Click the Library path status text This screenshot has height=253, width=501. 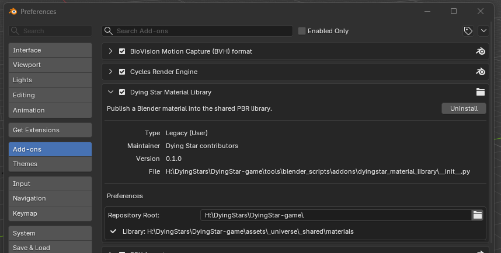pyautogui.click(x=238, y=231)
